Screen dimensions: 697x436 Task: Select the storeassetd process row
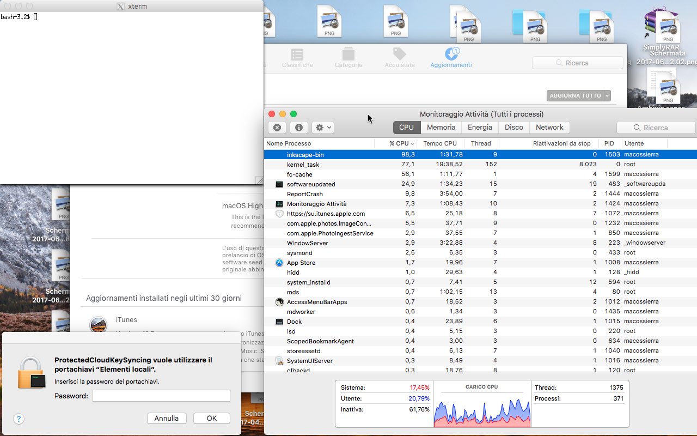click(x=480, y=351)
